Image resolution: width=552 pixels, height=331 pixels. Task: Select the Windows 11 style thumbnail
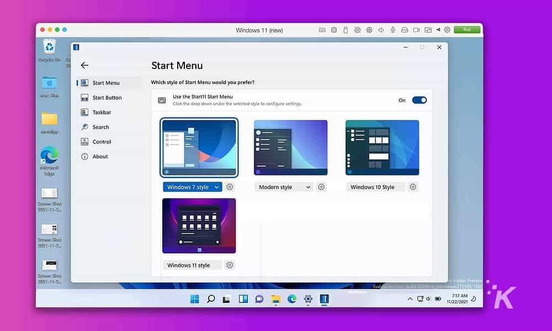199,225
